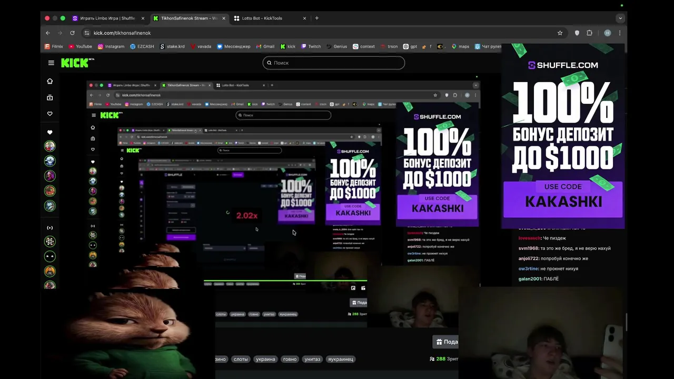Screen dimensions: 674x379
Task: Open the Kick hamburger menu
Action: click(51, 63)
